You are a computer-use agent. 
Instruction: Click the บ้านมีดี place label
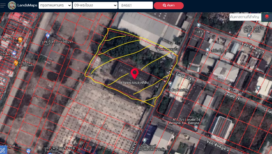coord(24,62)
